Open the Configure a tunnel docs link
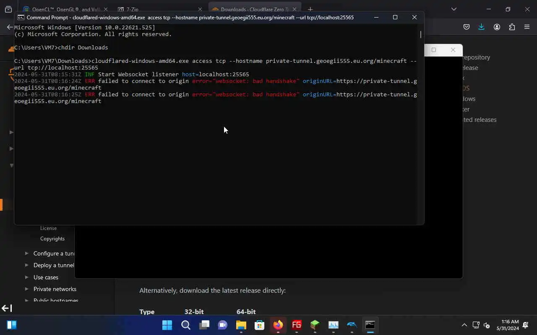The image size is (537, 335). tap(54, 253)
